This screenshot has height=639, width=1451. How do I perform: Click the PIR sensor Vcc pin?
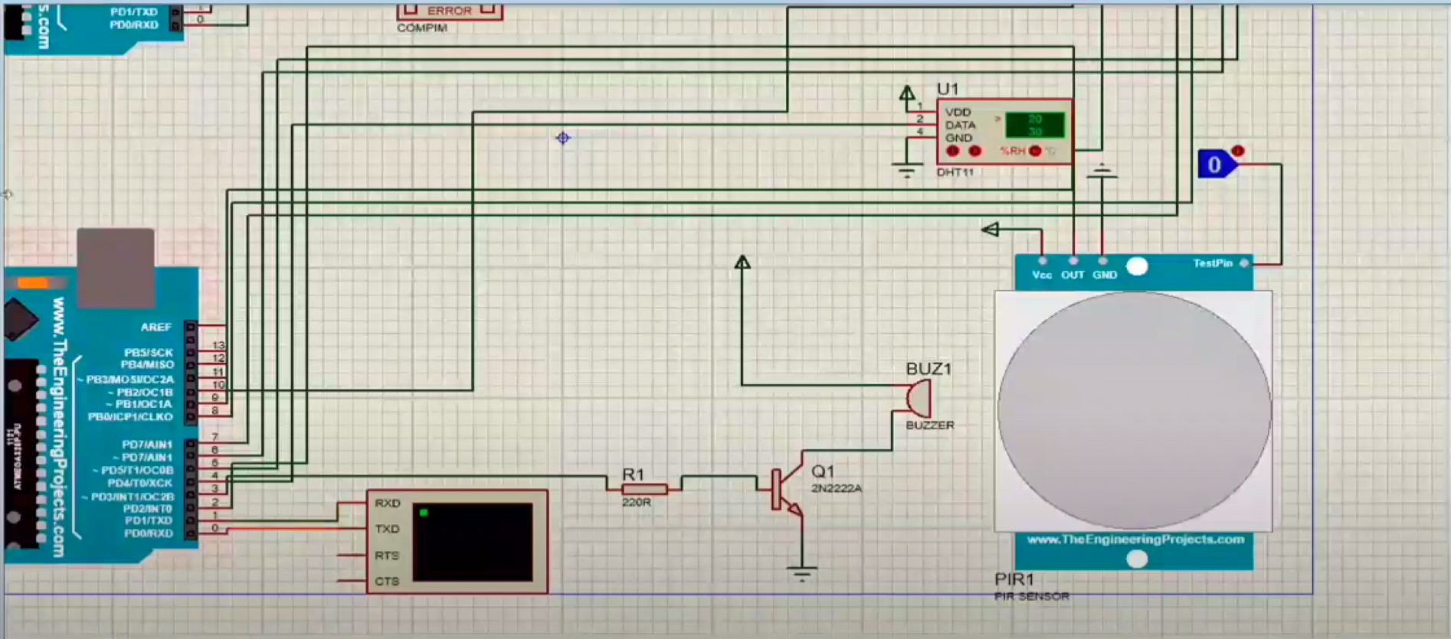(x=1042, y=261)
